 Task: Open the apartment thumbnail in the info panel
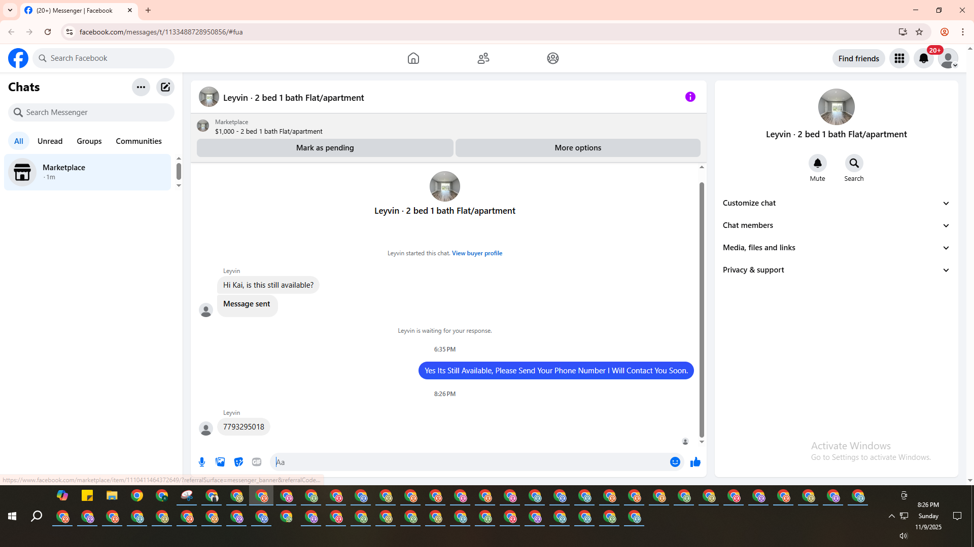tap(837, 107)
